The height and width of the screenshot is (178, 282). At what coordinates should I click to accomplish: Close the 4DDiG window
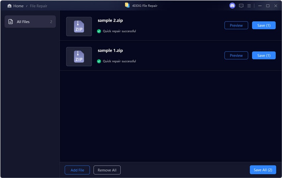[276, 6]
